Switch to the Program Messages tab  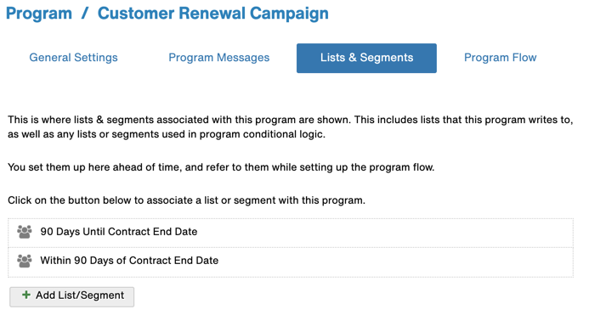pos(219,58)
